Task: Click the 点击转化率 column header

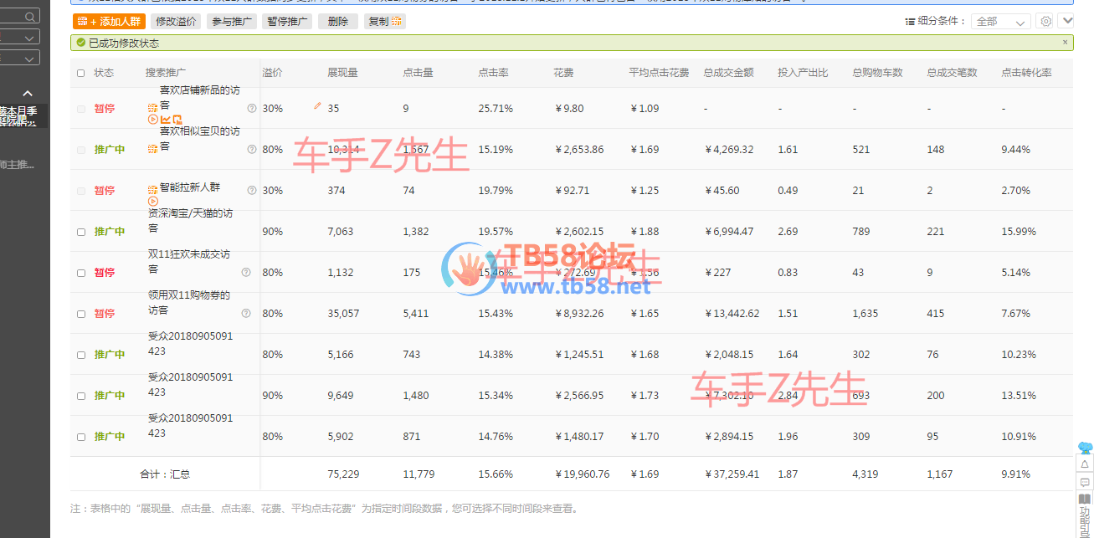Action: [x=1026, y=73]
